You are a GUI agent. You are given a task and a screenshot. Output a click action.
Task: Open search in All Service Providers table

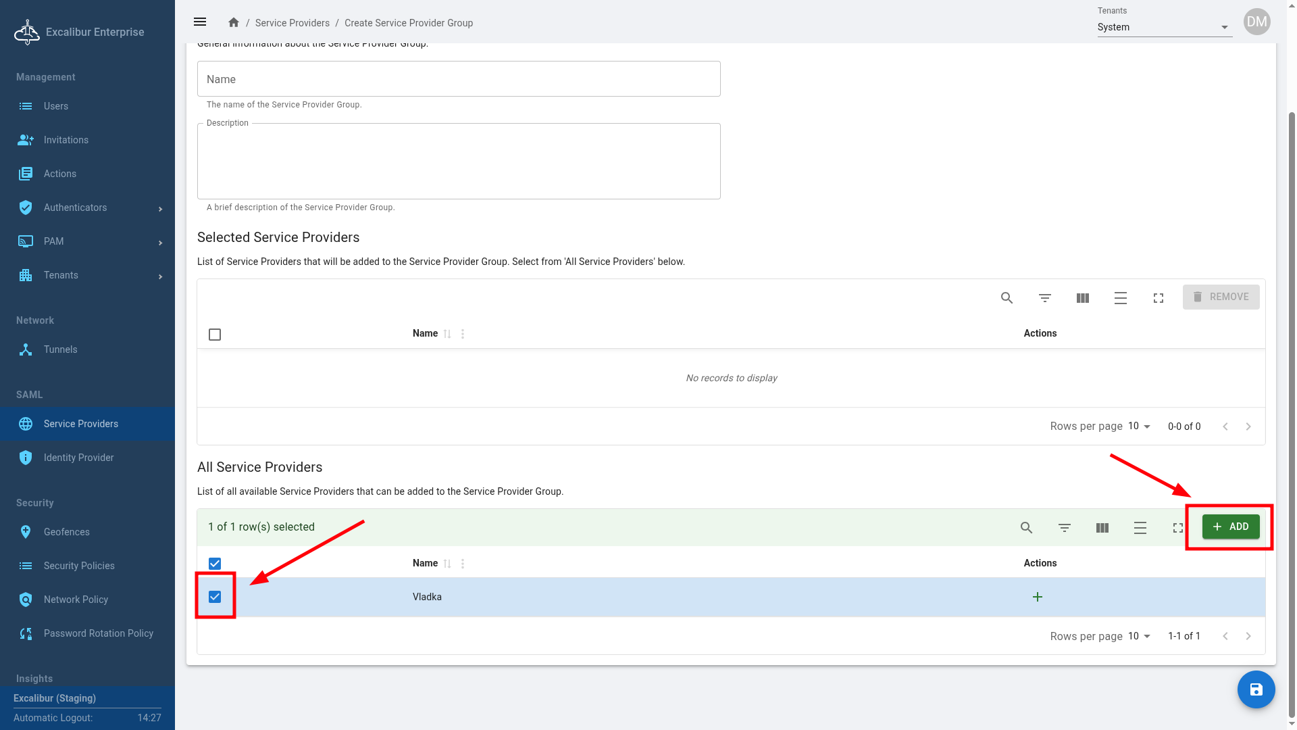point(1026,528)
